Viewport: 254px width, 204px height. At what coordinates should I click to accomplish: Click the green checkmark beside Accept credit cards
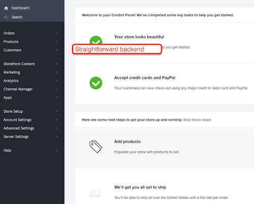click(x=96, y=83)
